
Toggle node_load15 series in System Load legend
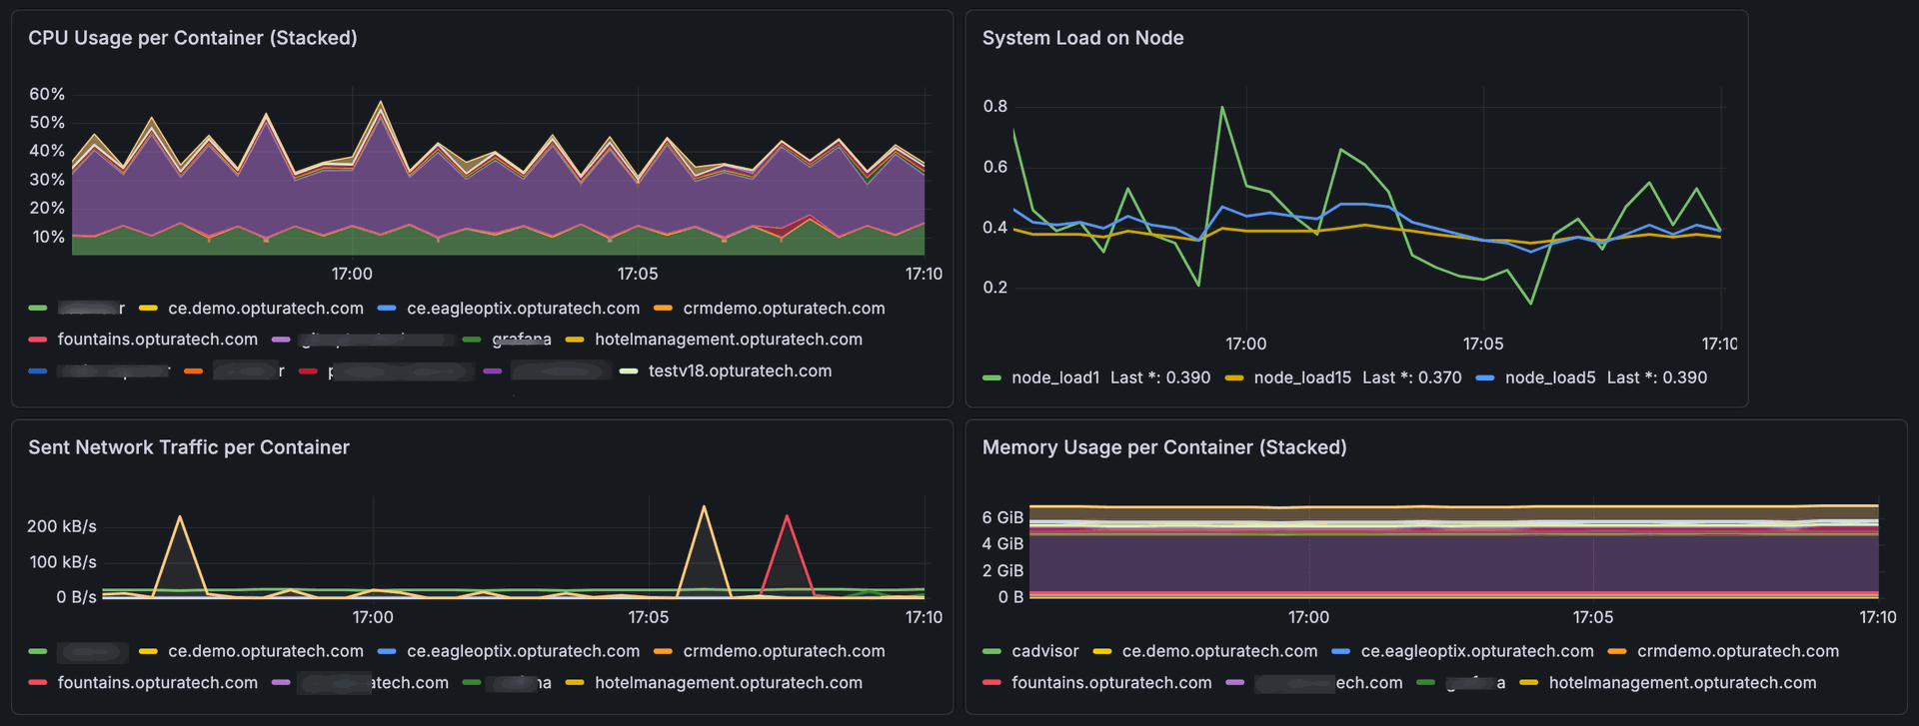tap(1301, 377)
